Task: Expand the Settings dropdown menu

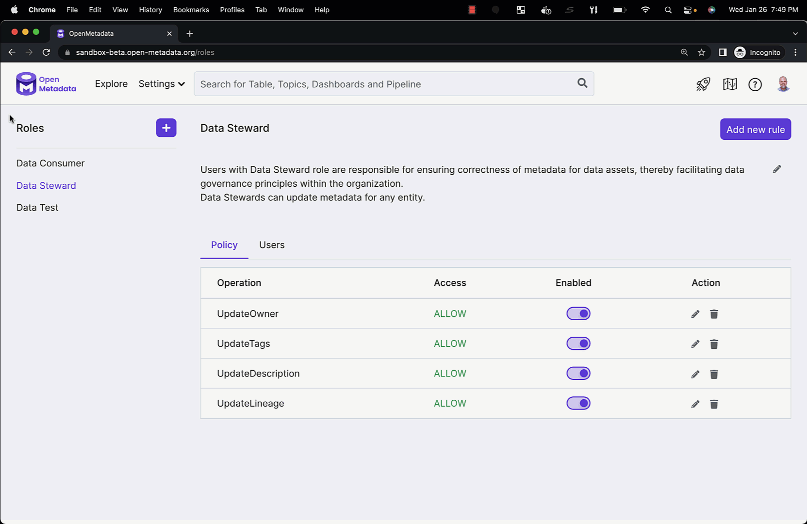Action: click(162, 84)
